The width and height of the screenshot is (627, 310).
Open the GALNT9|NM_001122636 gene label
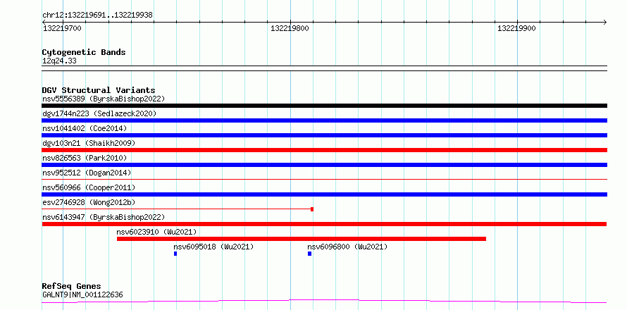pyautogui.click(x=82, y=294)
